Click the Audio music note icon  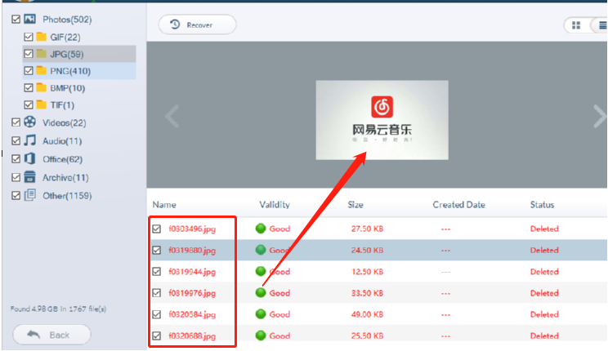click(30, 140)
